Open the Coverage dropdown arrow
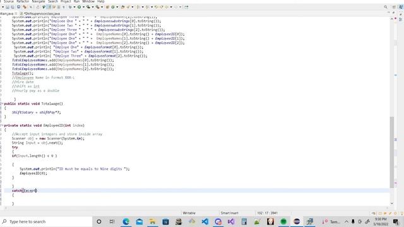Viewport: 404px width, 227px height. [x=93, y=7]
